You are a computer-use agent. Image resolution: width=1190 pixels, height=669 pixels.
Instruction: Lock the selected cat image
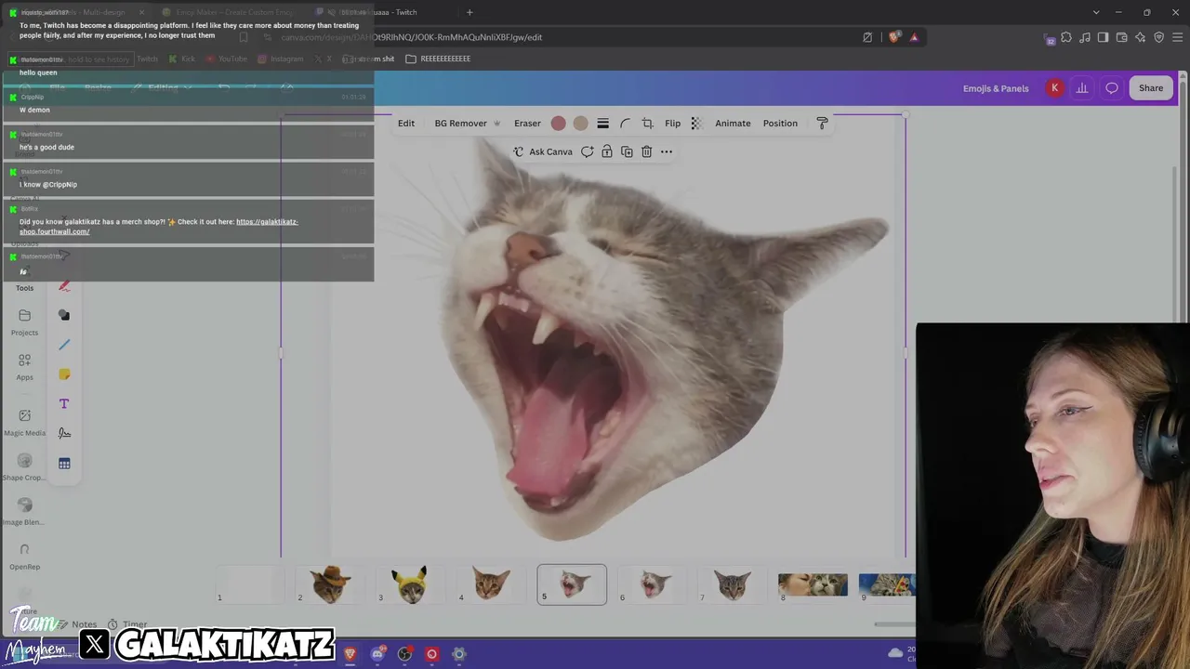607,151
